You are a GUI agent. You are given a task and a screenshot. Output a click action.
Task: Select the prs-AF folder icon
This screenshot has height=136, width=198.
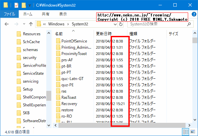point(58,60)
